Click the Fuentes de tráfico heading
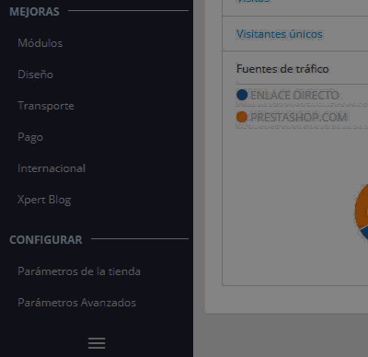Screen dimensions: 368x357 point(282,69)
